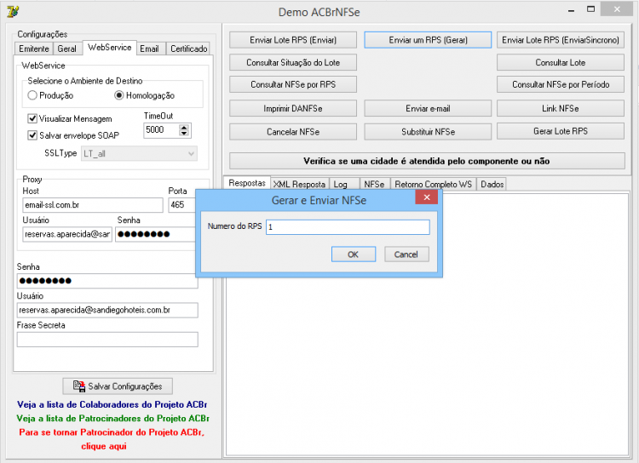Screen dimensions: 639x463
Task: Click Enviar Lote RPS (EnviarSincrono) button
Action: click(561, 40)
